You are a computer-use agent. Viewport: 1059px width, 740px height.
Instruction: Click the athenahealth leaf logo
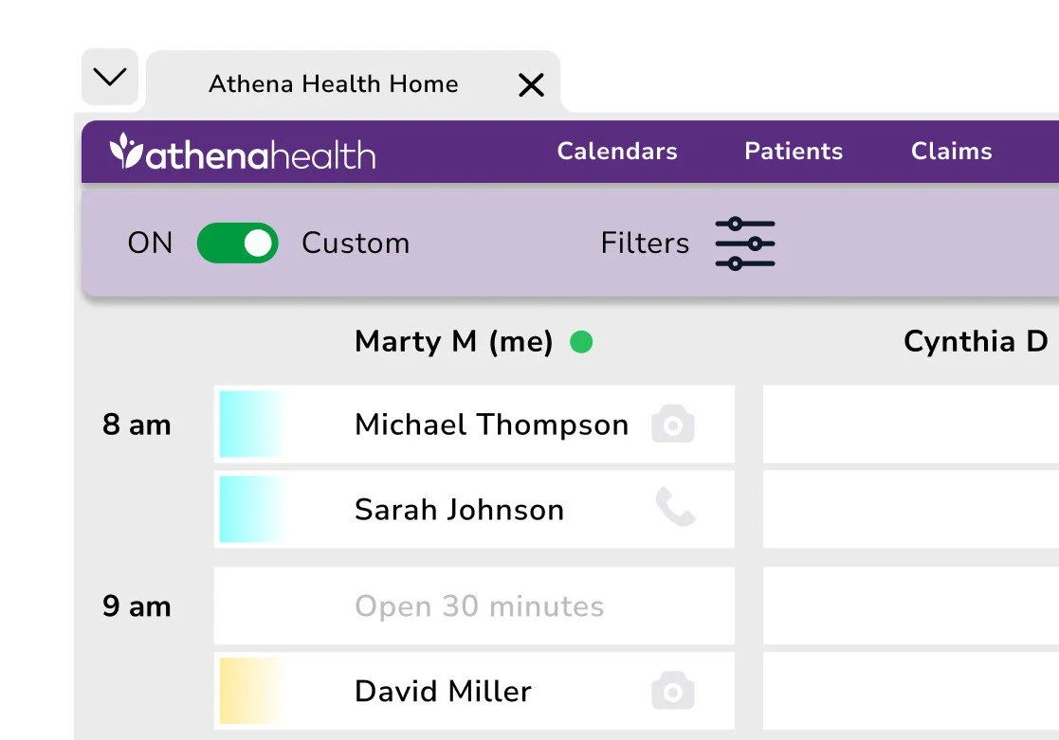click(125, 152)
